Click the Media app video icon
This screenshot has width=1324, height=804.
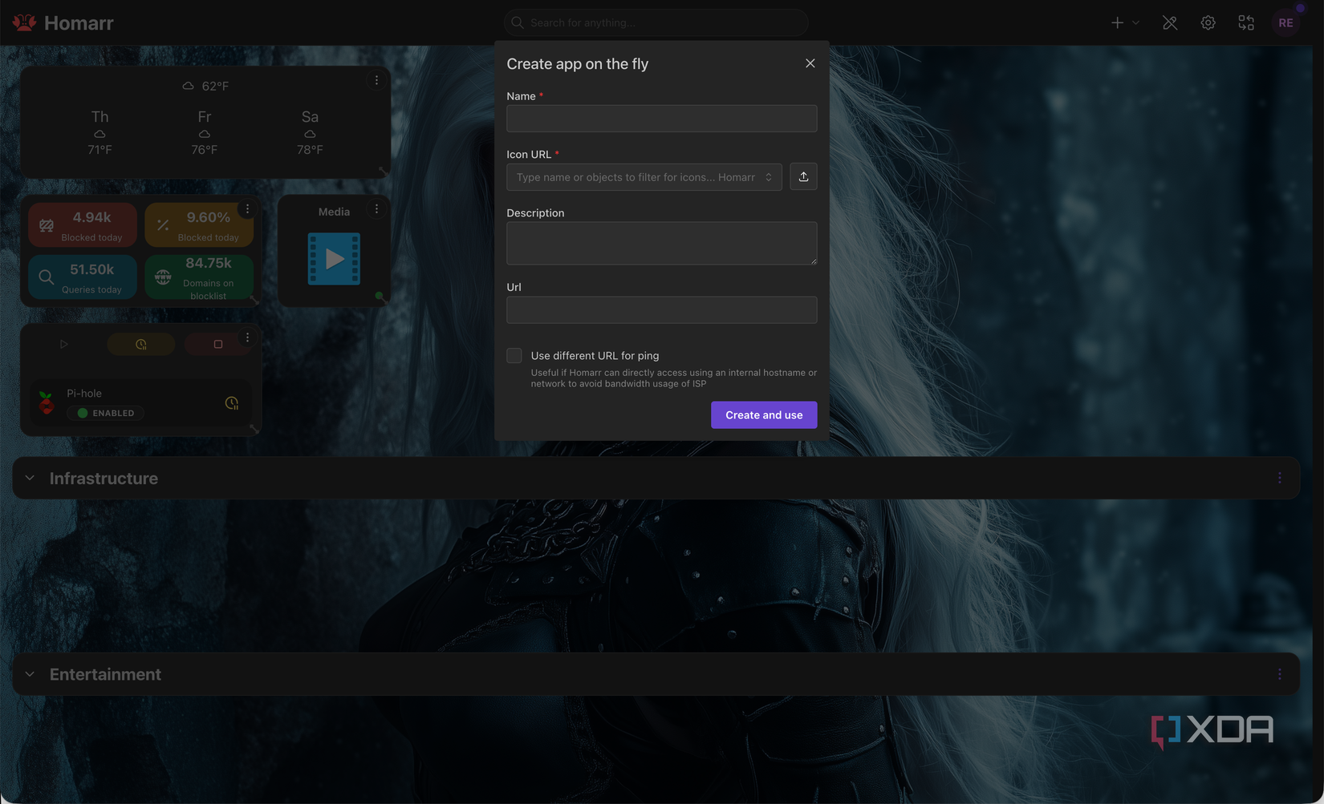334,259
